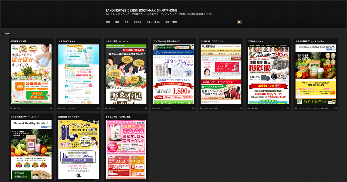Click permalink chain icon on ノブ ACアクティブ card
347x182 pixels.
98,108
